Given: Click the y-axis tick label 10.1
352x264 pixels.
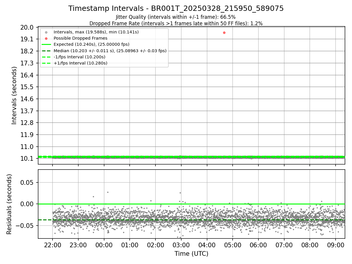Looking at the screenshot, I should coord(28,158).
